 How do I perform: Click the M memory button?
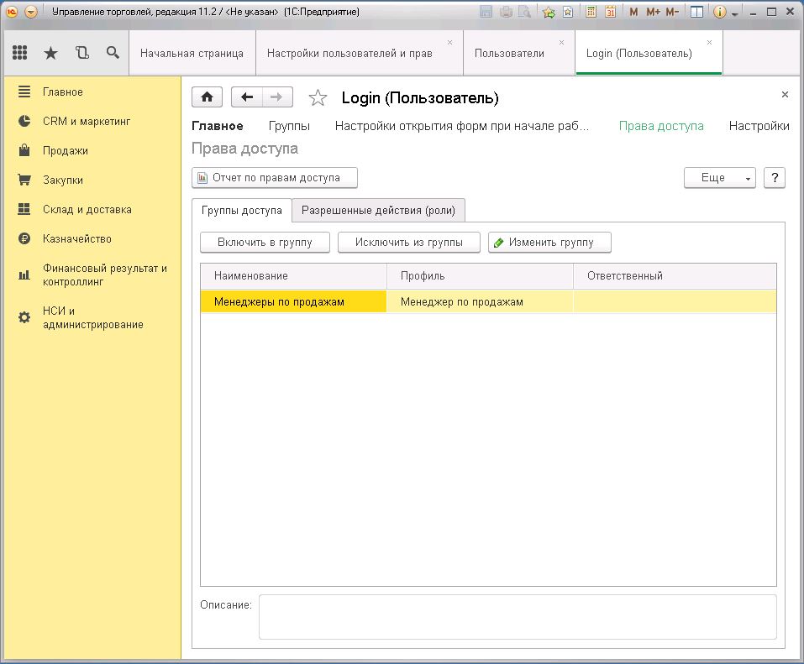point(633,11)
